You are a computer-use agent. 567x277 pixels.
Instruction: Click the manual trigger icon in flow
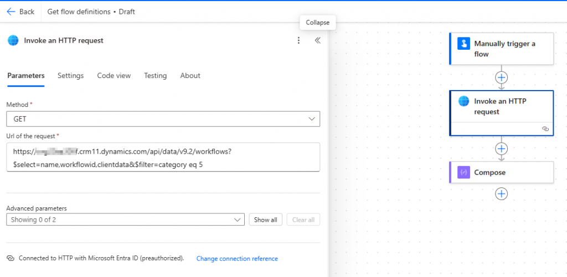pyautogui.click(x=463, y=44)
